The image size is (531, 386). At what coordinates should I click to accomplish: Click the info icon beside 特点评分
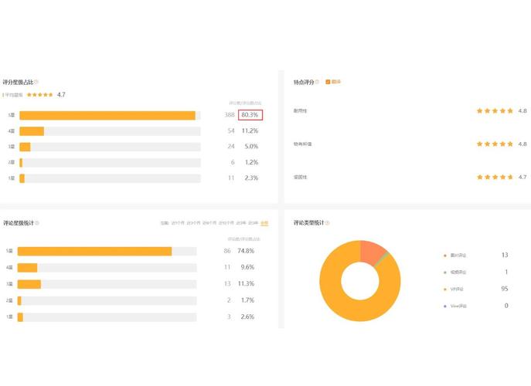pyautogui.click(x=317, y=82)
